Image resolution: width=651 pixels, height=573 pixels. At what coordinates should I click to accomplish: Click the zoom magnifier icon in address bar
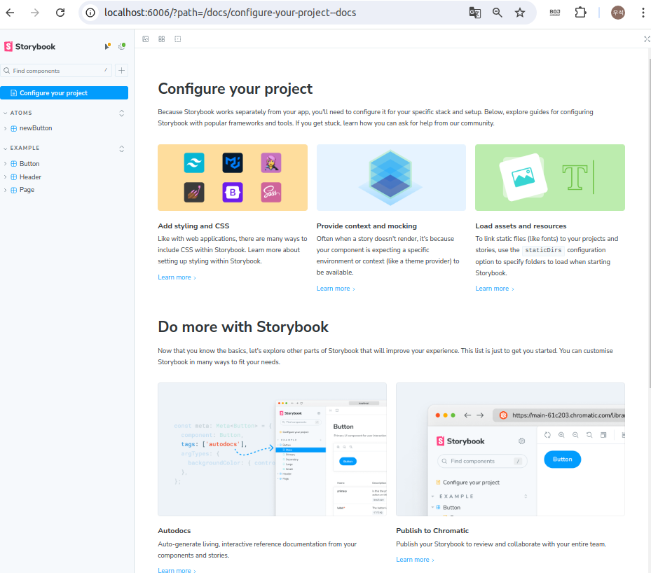tap(497, 13)
